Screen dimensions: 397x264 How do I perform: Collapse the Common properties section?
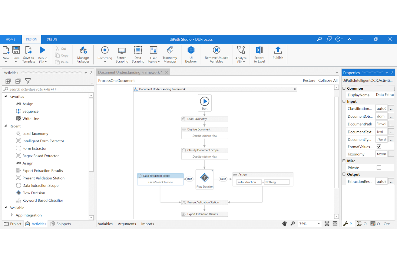click(x=344, y=88)
